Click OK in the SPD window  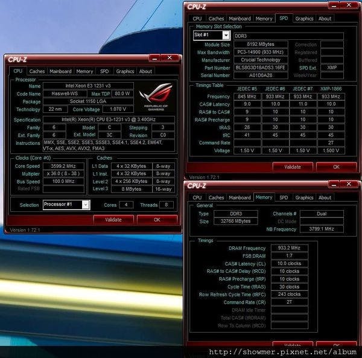point(336,167)
